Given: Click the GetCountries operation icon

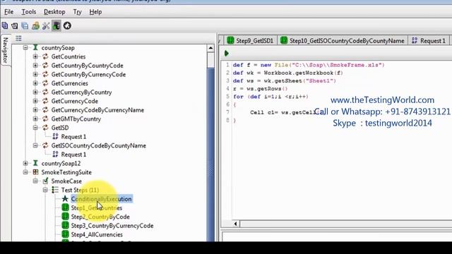Looking at the screenshot, I should (x=45, y=56).
